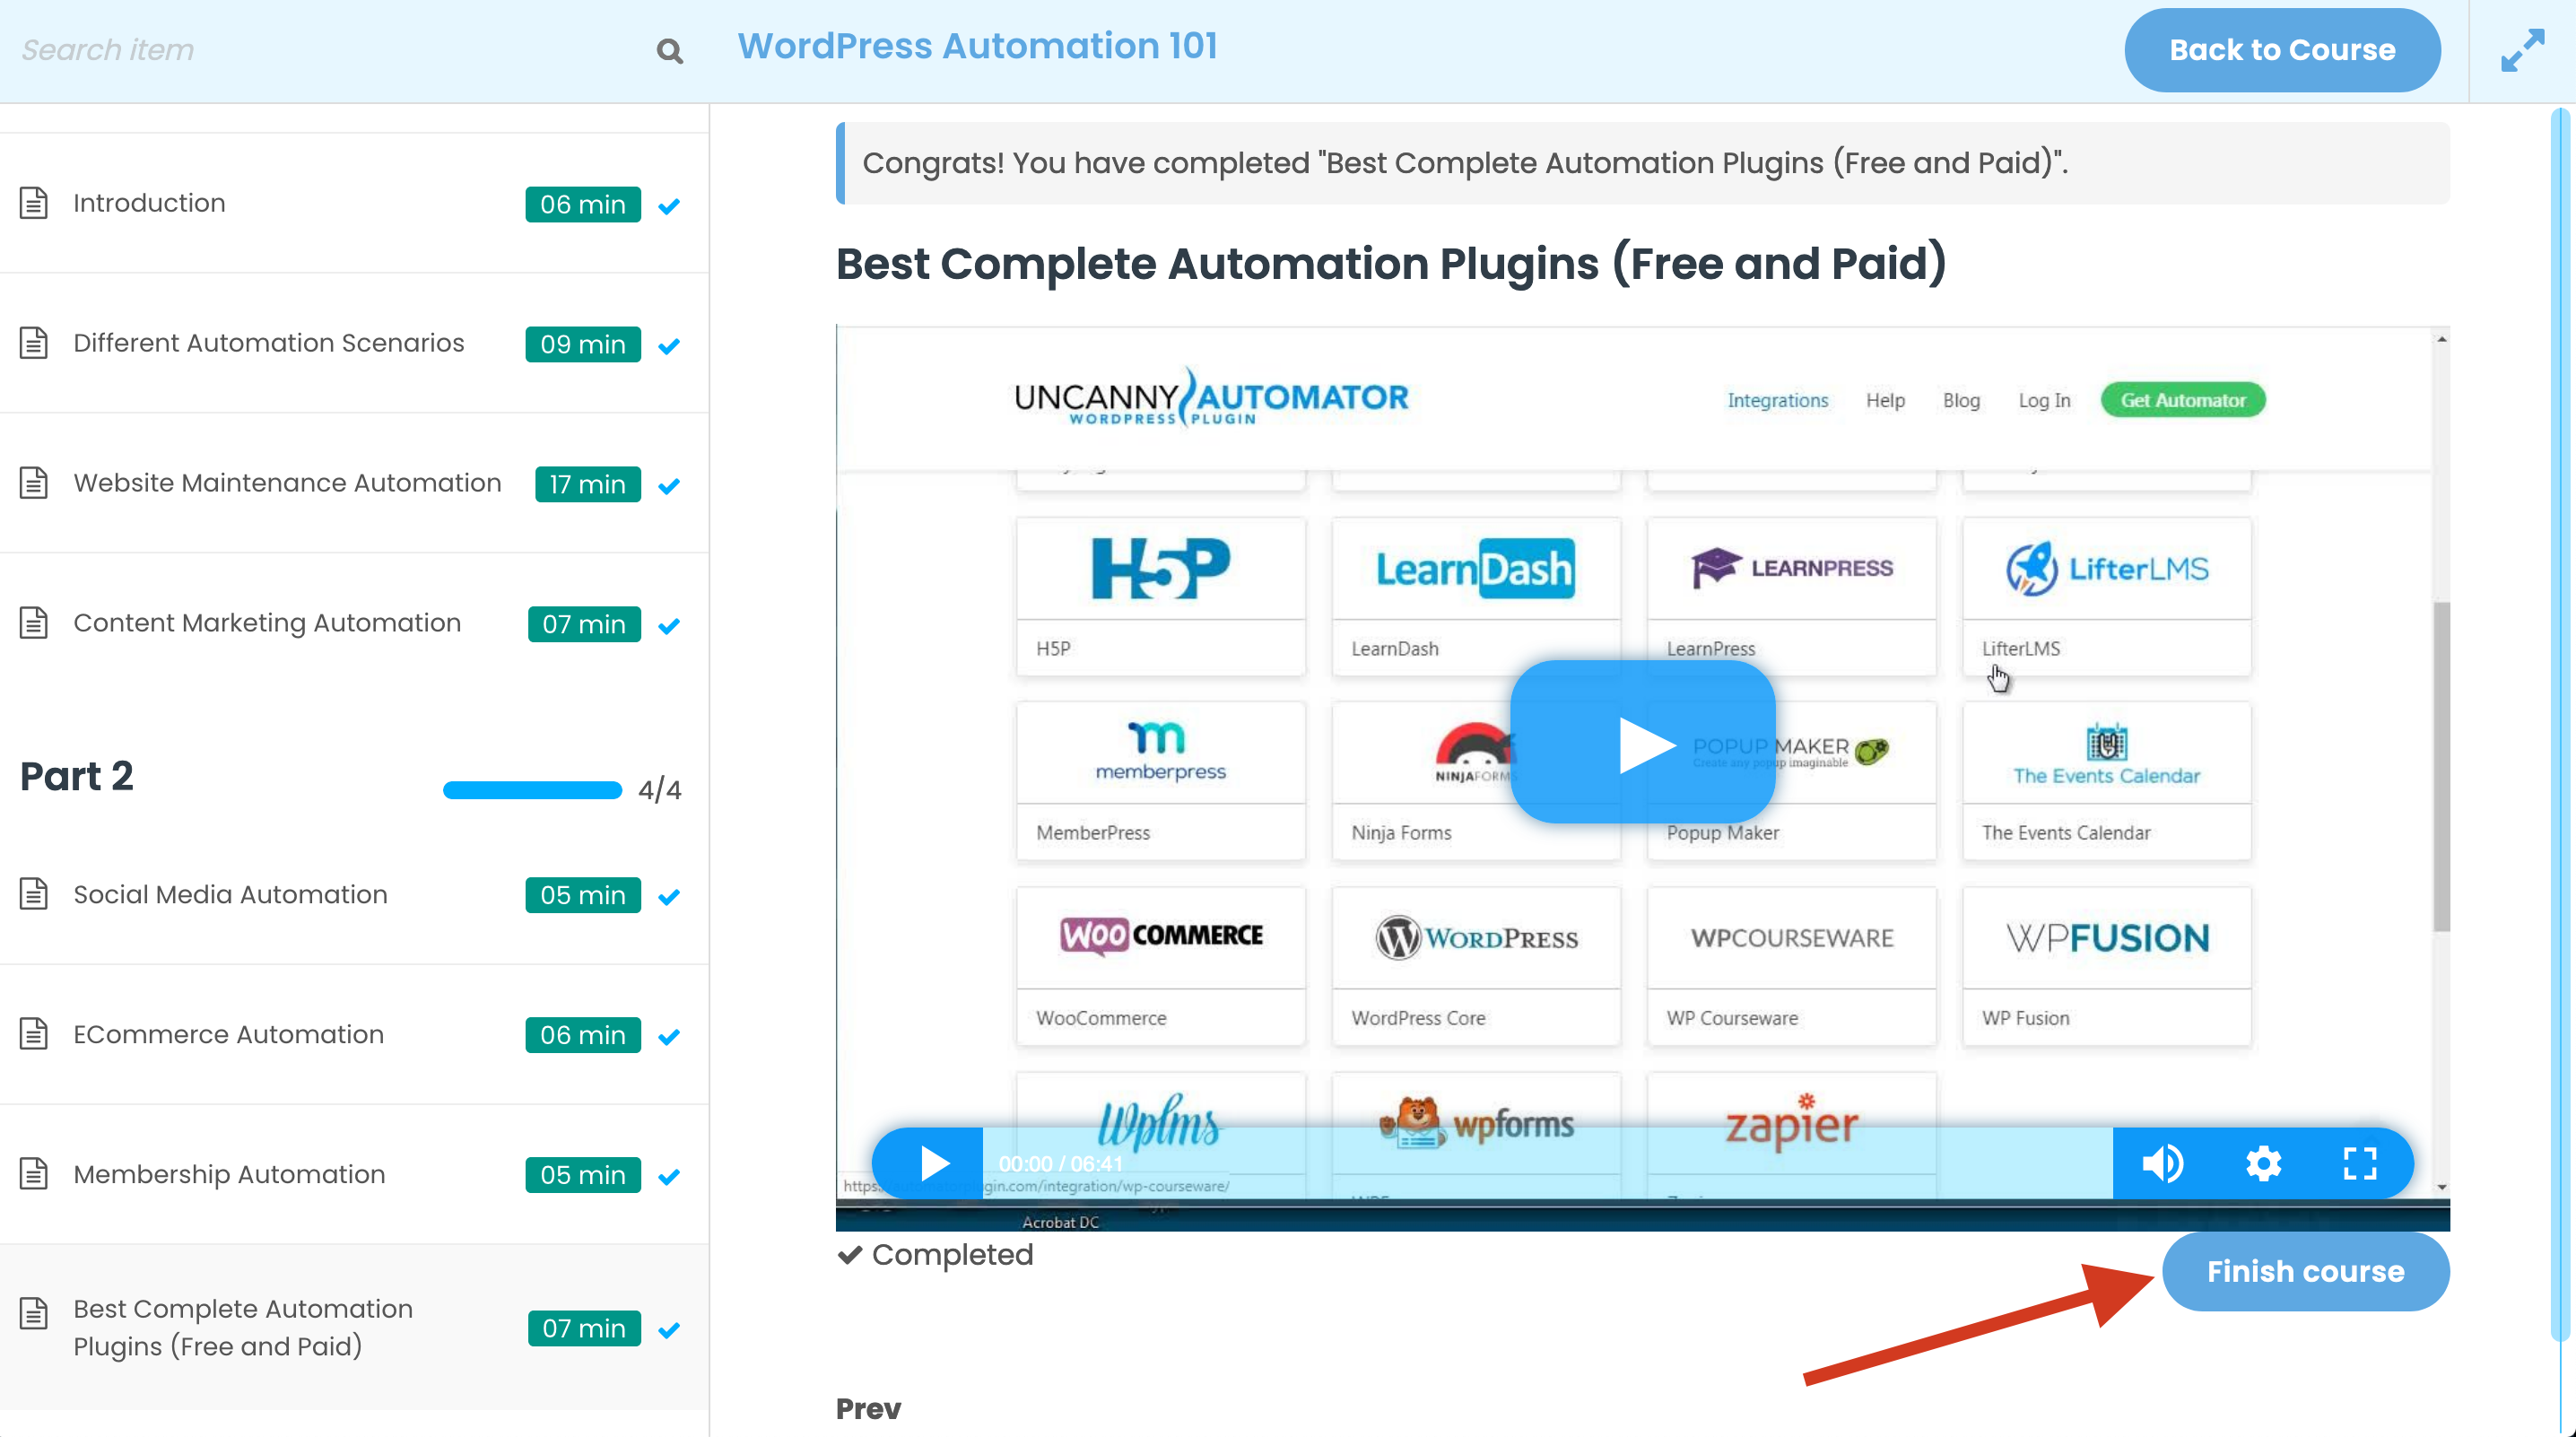The height and width of the screenshot is (1437, 2576).
Task: Click the Website Maintenance Automation document icon
Action: [34, 483]
